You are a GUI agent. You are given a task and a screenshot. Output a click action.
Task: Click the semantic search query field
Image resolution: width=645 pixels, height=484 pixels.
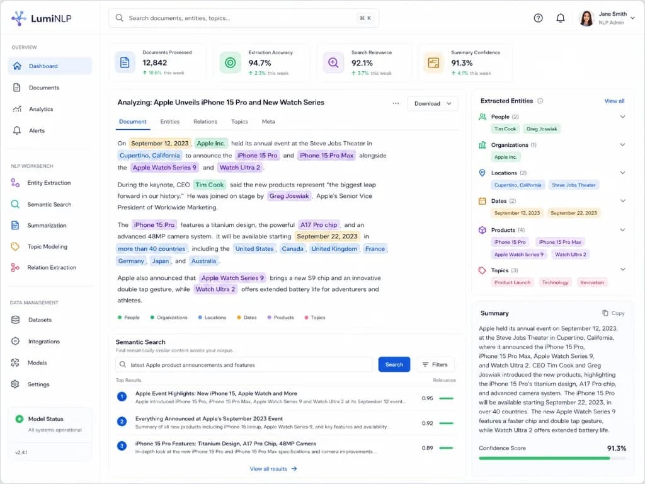(x=244, y=365)
